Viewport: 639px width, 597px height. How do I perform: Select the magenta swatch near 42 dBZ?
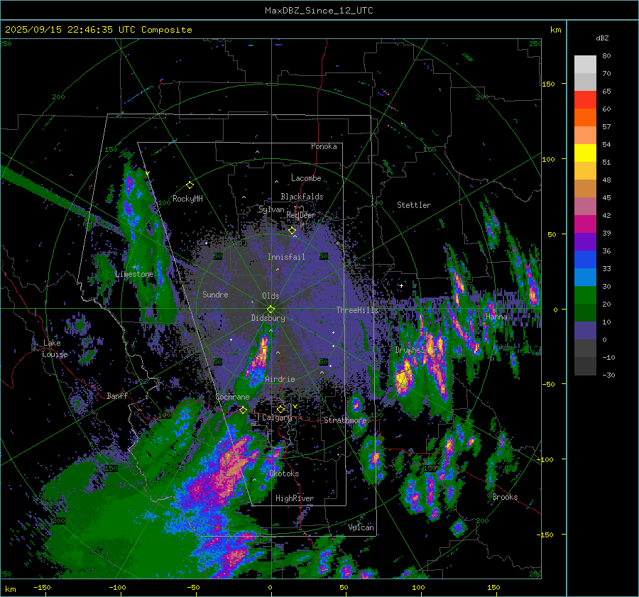[x=585, y=224]
